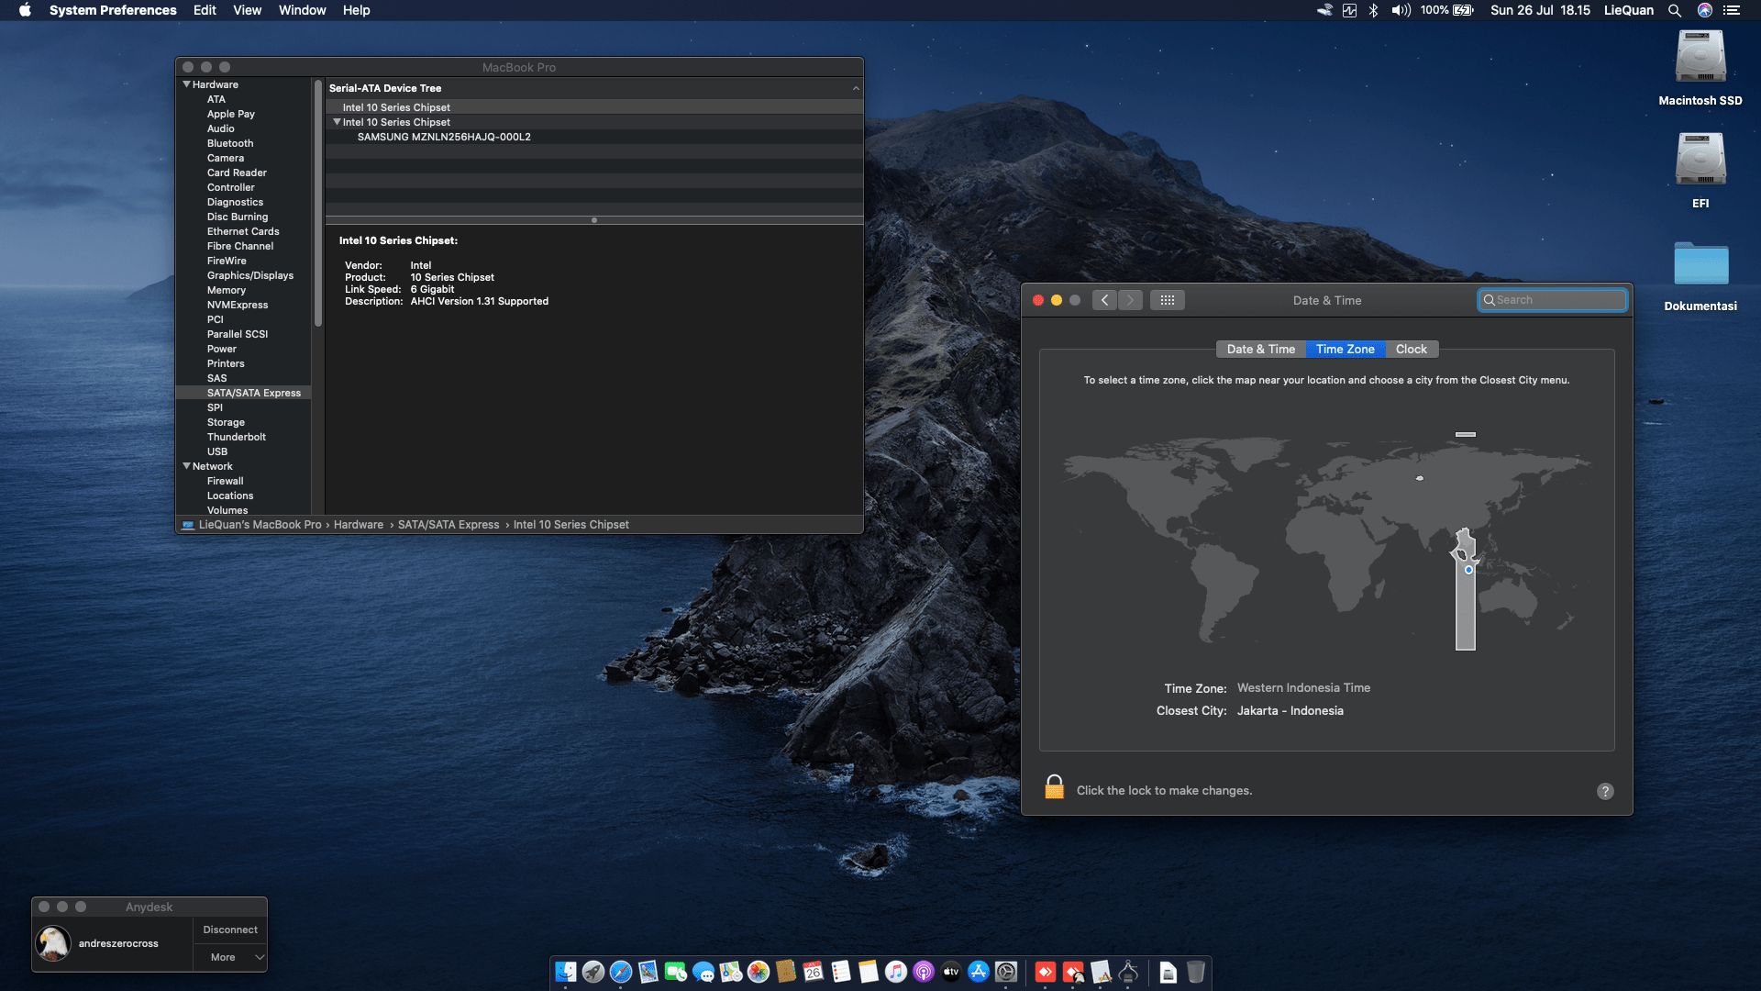The height and width of the screenshot is (991, 1761).
Task: Open the Apple menu
Action: pyautogui.click(x=25, y=10)
